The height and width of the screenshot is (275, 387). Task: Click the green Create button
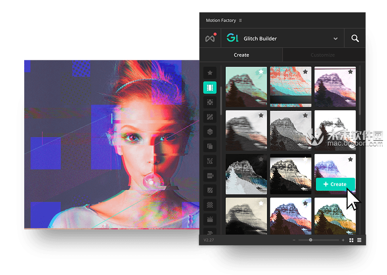[335, 184]
